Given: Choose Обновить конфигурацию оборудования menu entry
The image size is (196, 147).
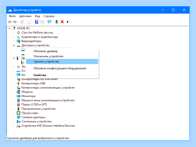Looking at the screenshot, I should [x=62, y=68].
